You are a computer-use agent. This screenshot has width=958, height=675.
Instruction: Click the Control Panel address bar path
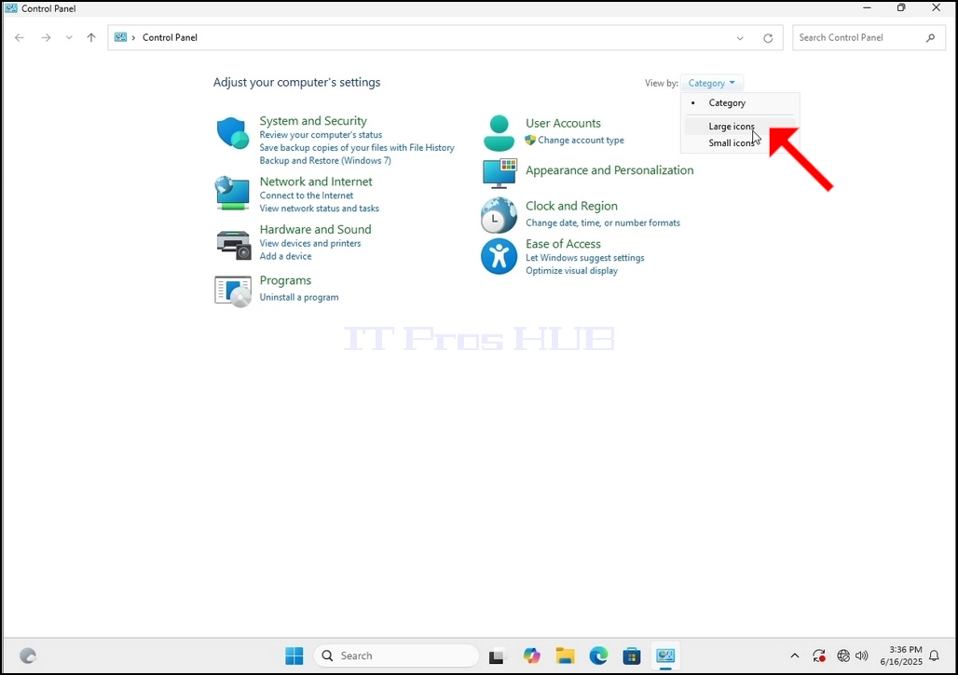[x=170, y=38]
